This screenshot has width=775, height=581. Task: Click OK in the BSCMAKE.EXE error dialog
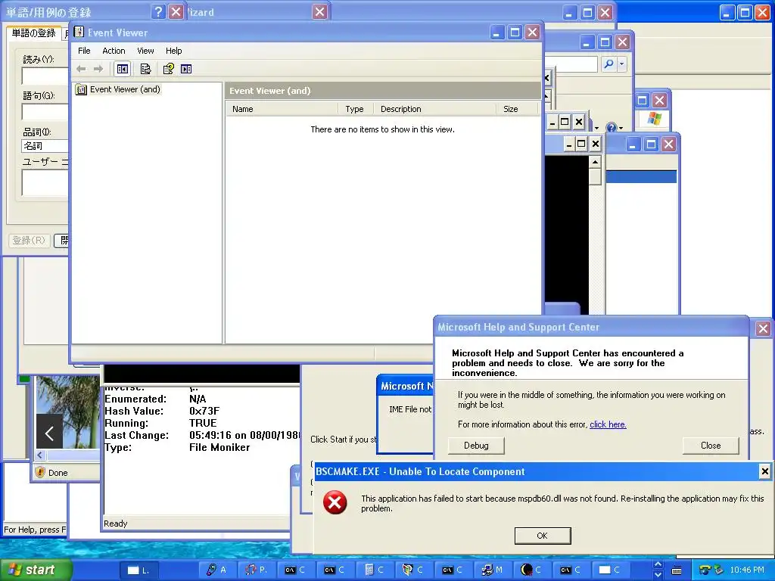click(x=542, y=536)
